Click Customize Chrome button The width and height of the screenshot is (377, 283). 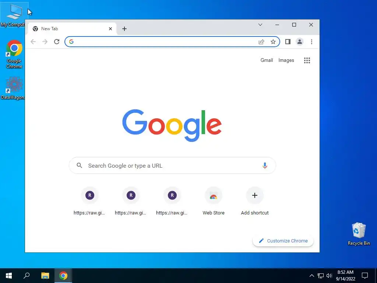tap(283, 241)
